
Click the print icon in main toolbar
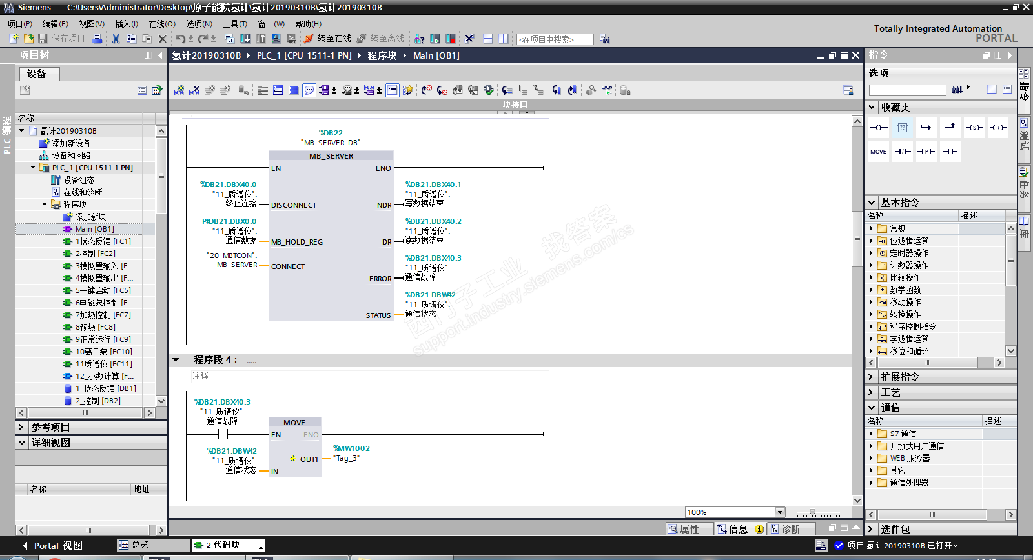click(97, 39)
